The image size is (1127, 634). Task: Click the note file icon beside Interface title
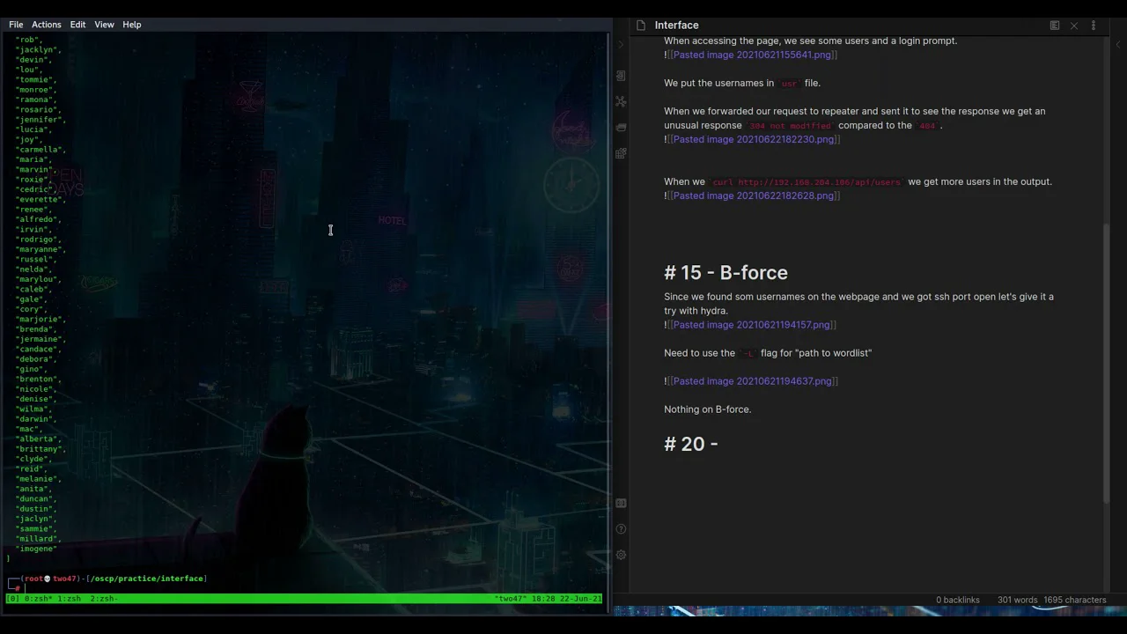pos(640,26)
